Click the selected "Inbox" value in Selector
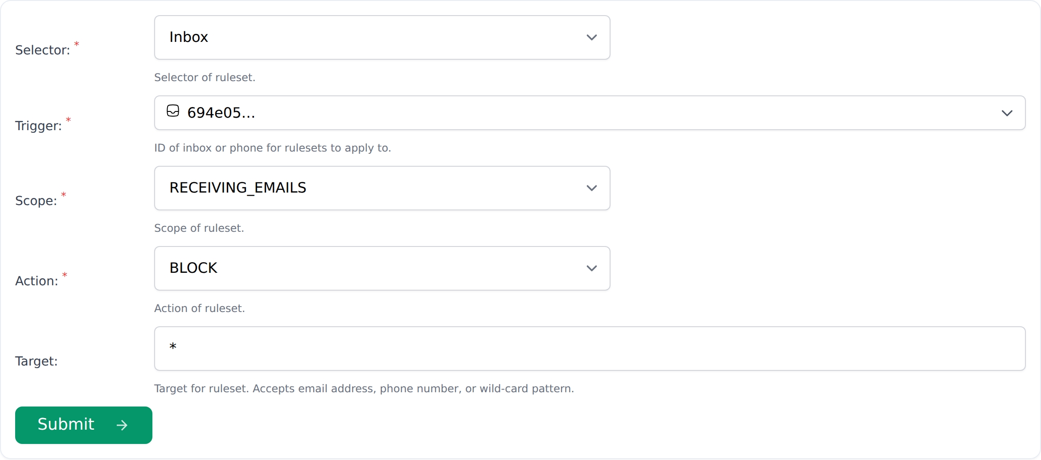The width and height of the screenshot is (1041, 460). [x=189, y=37]
